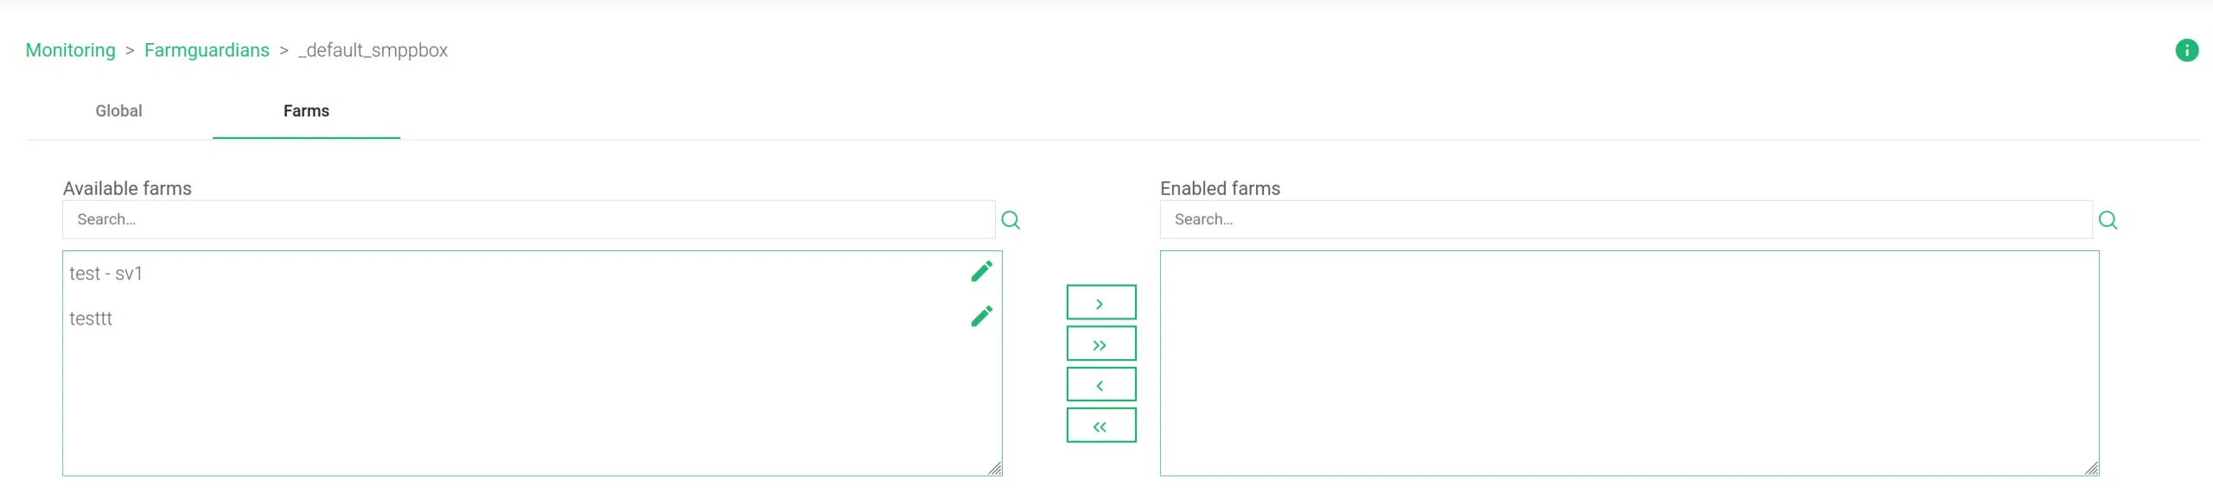The height and width of the screenshot is (498, 2213).
Task: Switch to the Global tab
Action: point(118,111)
